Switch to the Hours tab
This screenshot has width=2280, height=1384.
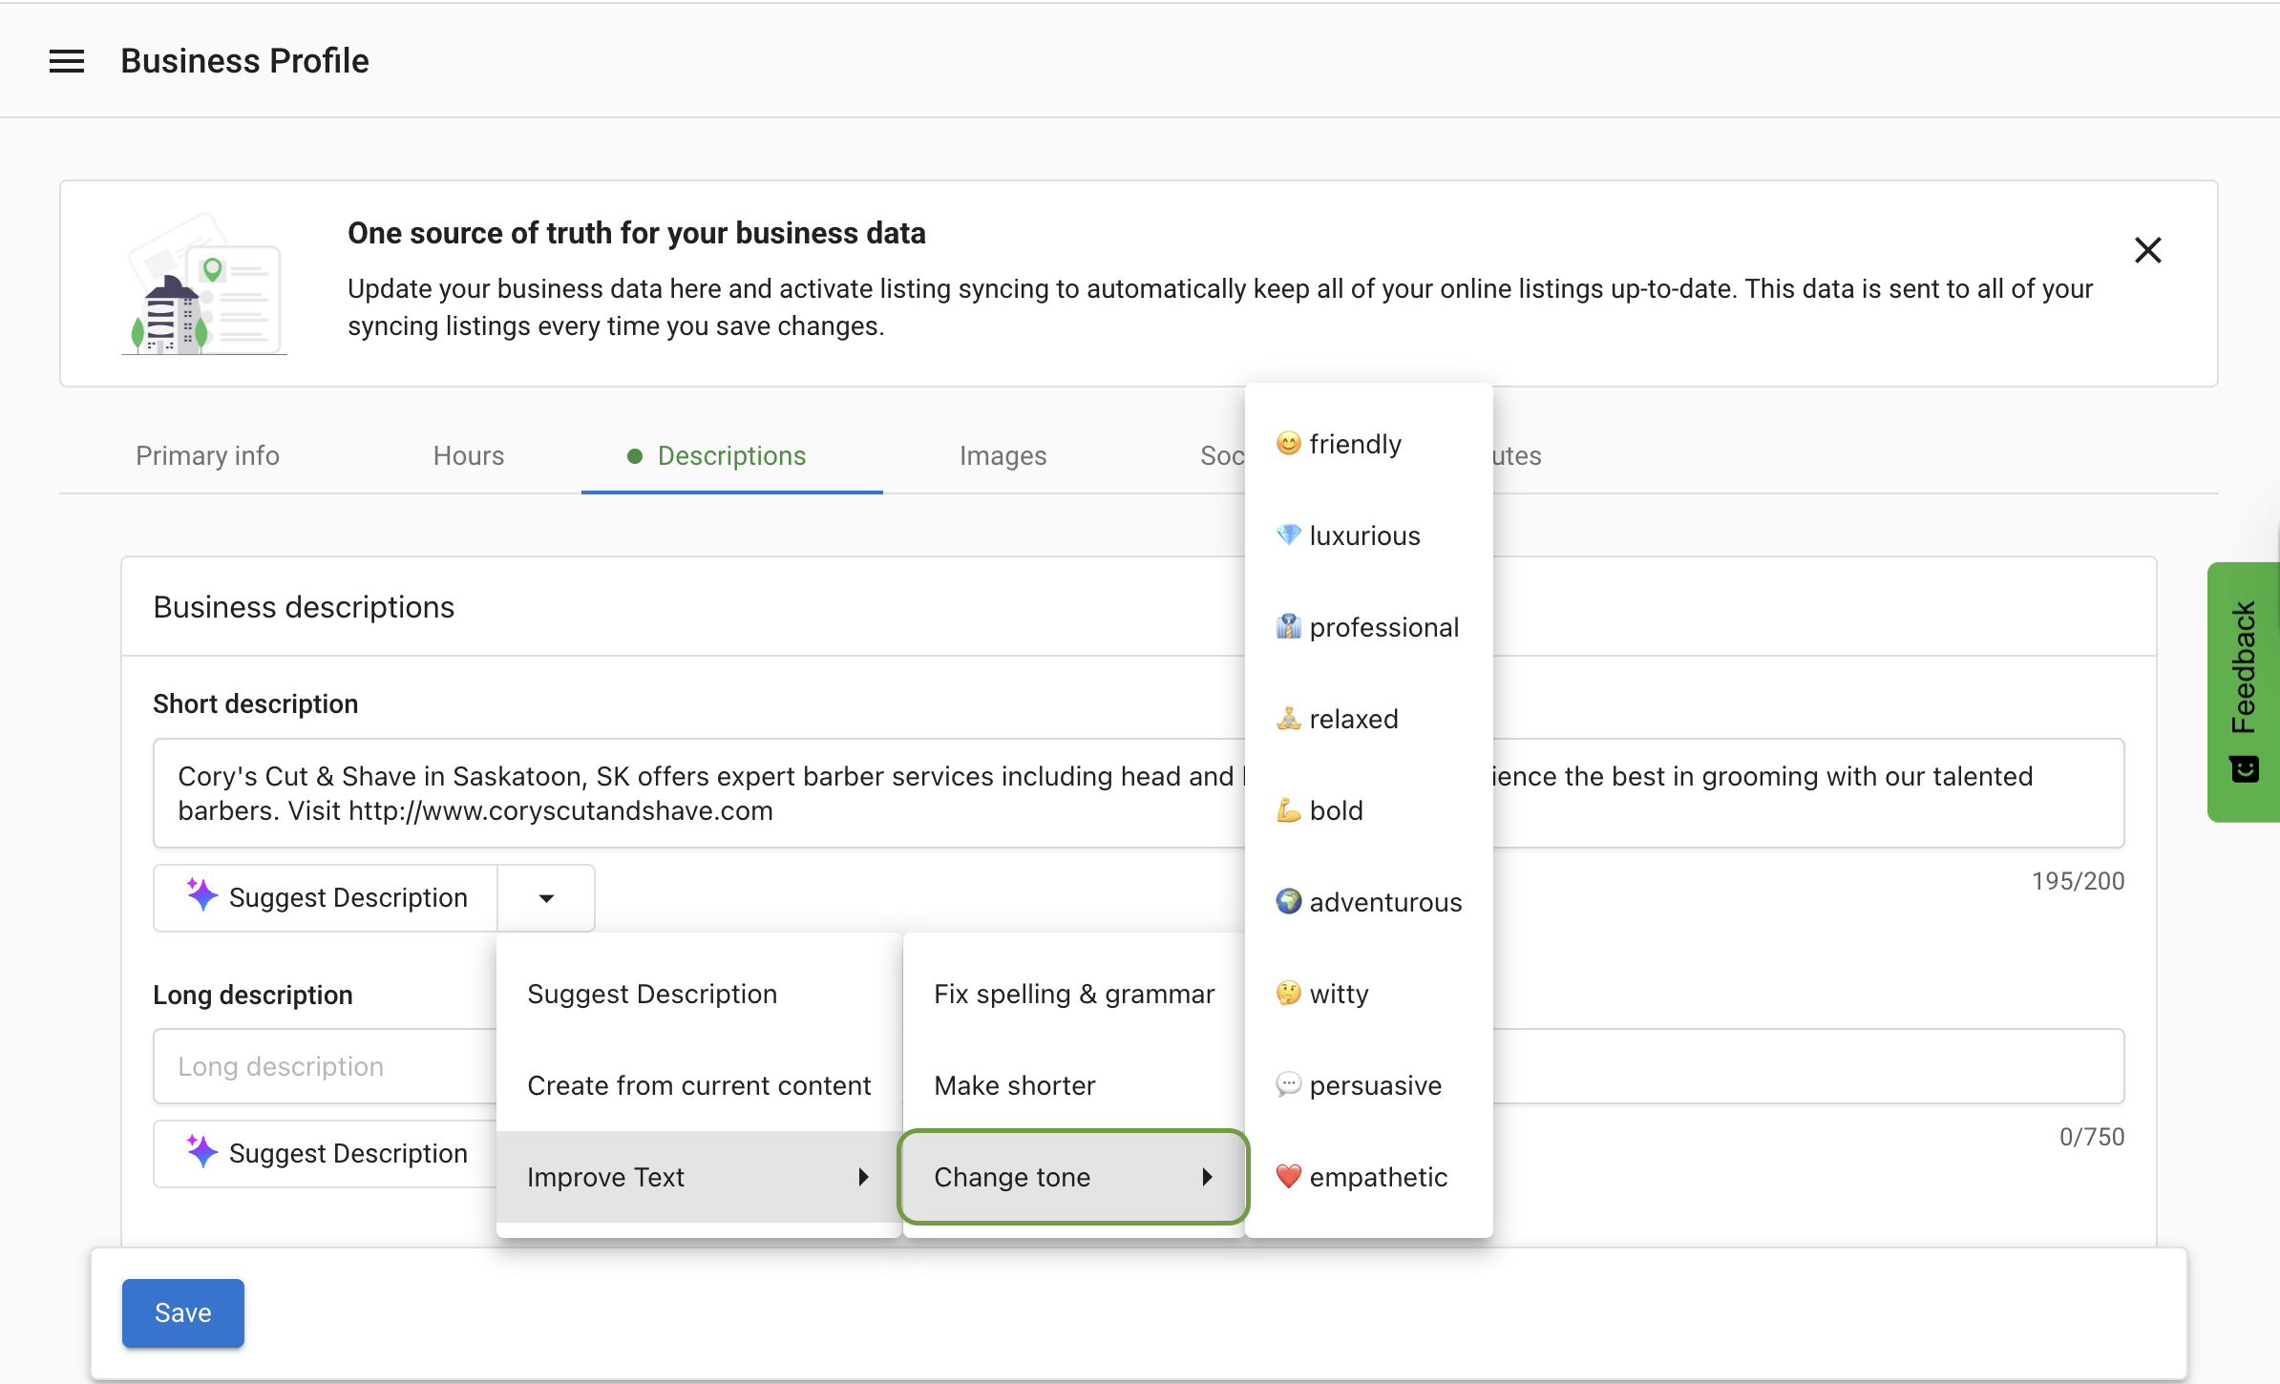pyautogui.click(x=468, y=455)
